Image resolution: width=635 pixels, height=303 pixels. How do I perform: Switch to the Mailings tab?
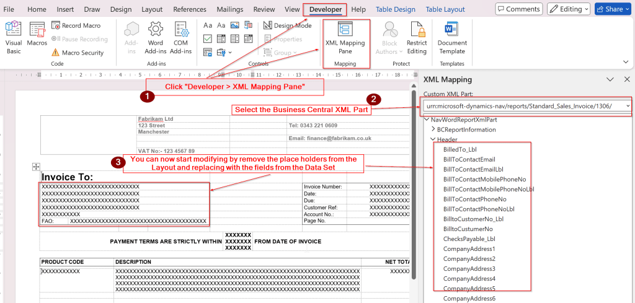coord(229,9)
